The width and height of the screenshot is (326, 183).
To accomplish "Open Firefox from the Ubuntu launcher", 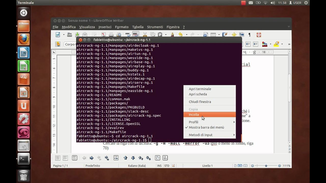I will pos(23,39).
